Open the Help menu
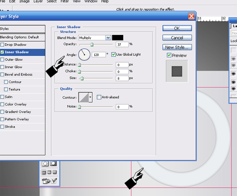Screen dimensions: 237x196 pos(105,1)
